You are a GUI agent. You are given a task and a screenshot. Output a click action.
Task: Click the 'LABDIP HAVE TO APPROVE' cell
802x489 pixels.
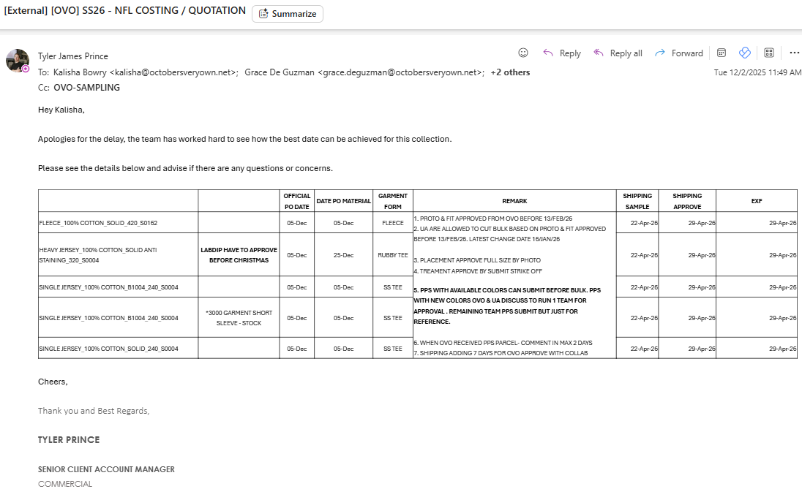(x=239, y=255)
